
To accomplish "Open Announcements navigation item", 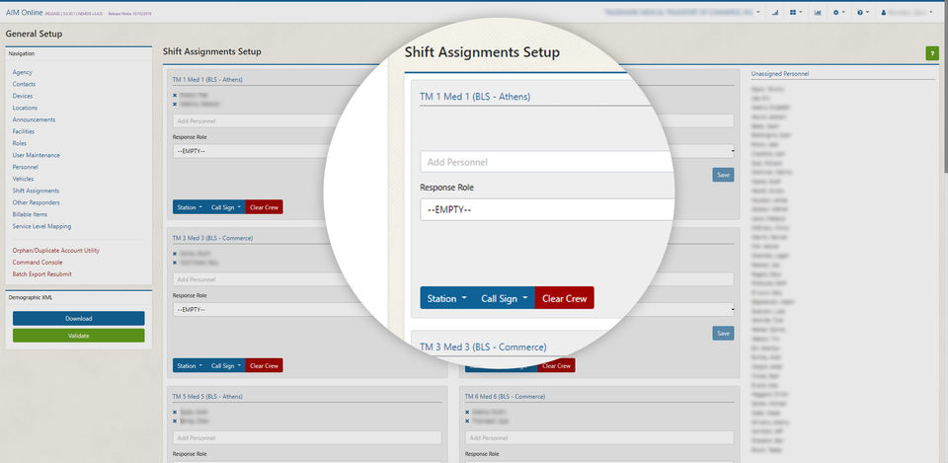I will pos(34,119).
